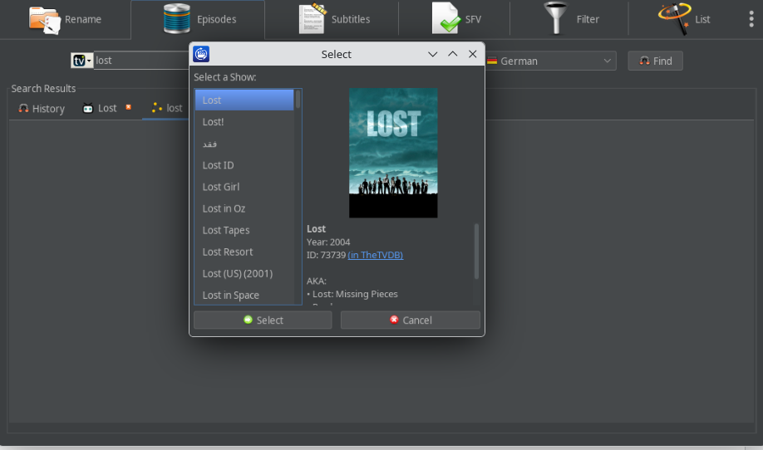
Task: Switch to the lowercase lost loading tab
Action: [167, 109]
